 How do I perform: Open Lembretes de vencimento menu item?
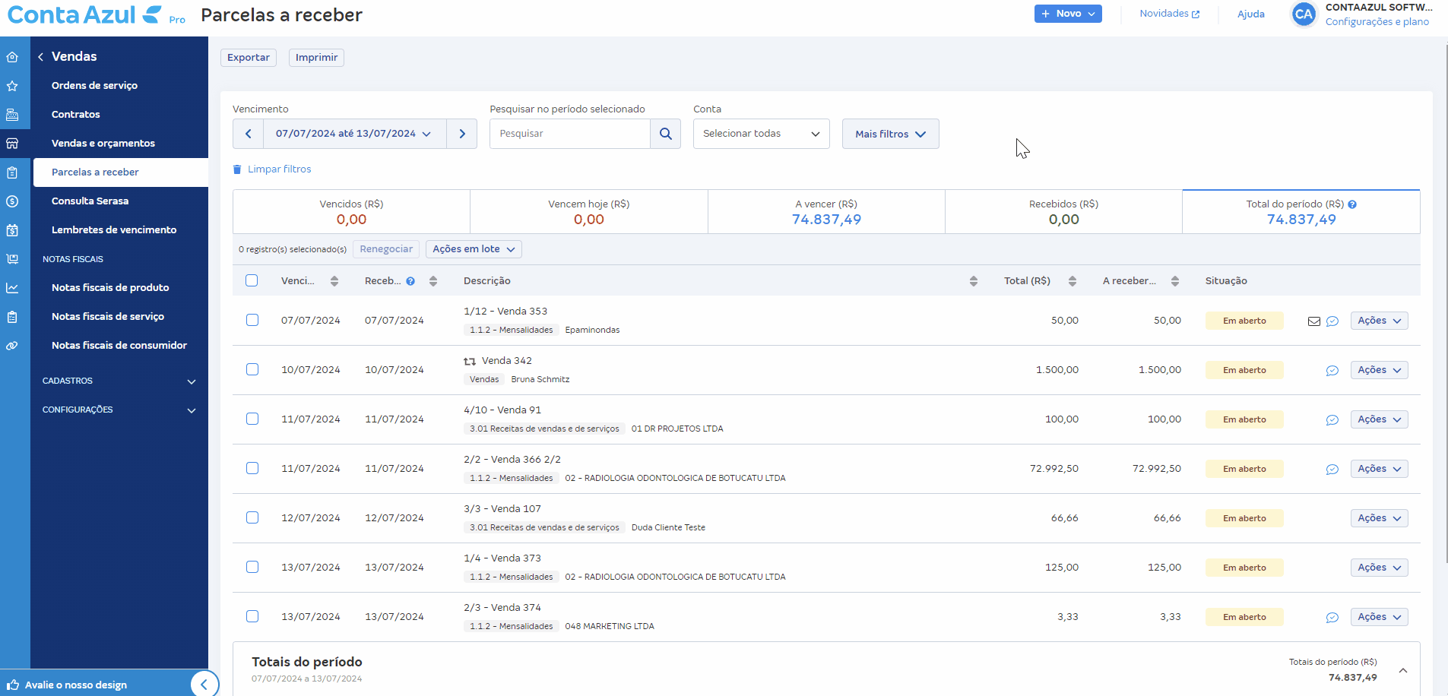(x=114, y=230)
